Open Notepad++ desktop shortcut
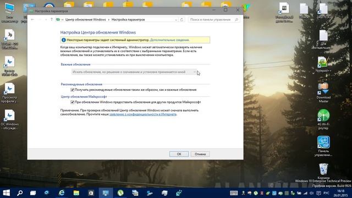 (x=323, y=64)
